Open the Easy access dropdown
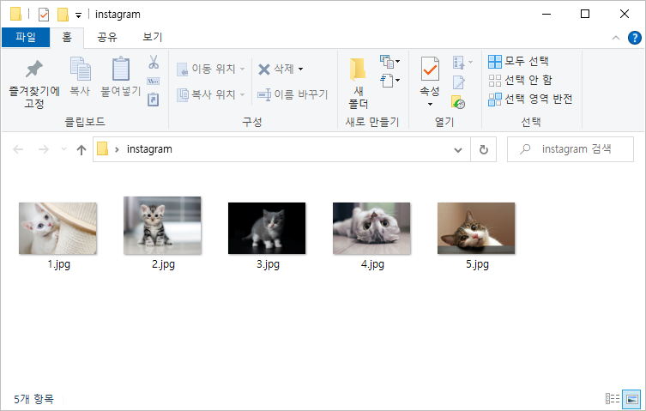This screenshot has height=411, width=646. pyautogui.click(x=389, y=81)
